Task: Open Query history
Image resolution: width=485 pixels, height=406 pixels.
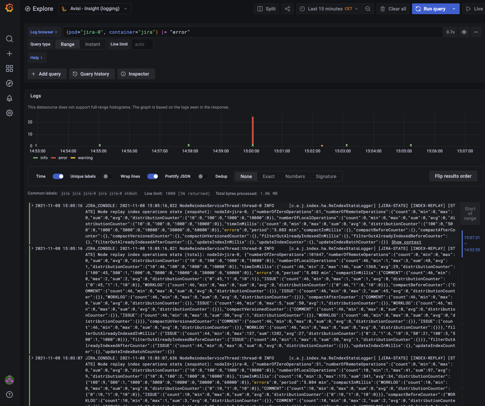Action: (x=92, y=74)
